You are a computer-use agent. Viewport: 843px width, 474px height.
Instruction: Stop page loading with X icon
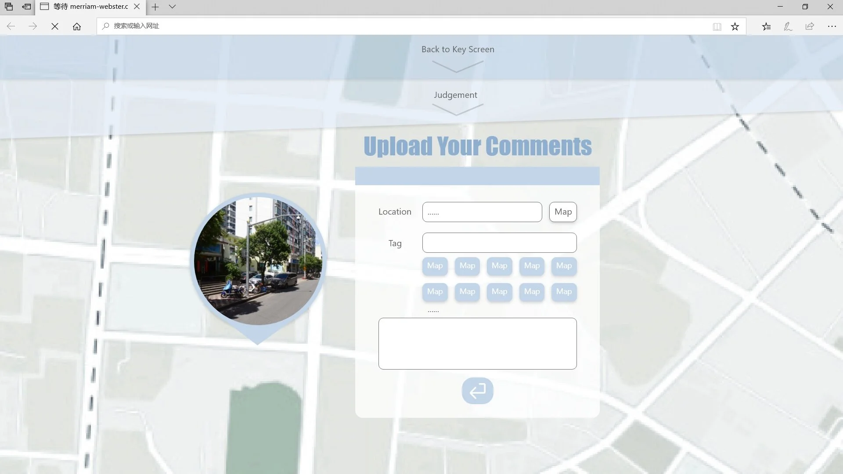[x=55, y=26]
